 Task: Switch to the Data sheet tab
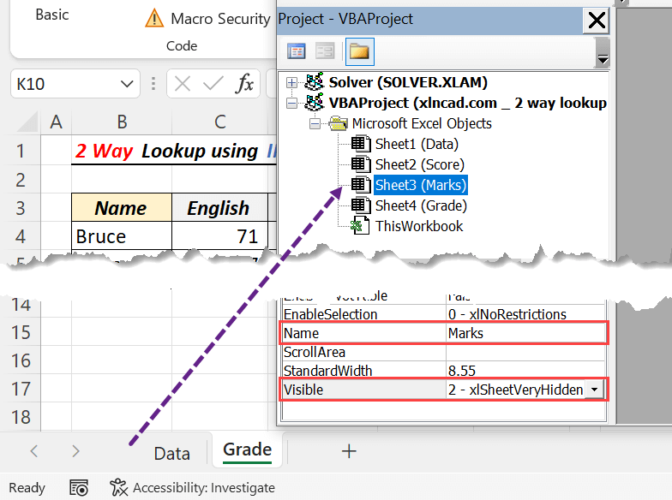pos(171,454)
